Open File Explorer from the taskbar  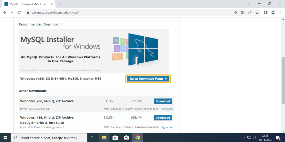point(104,138)
